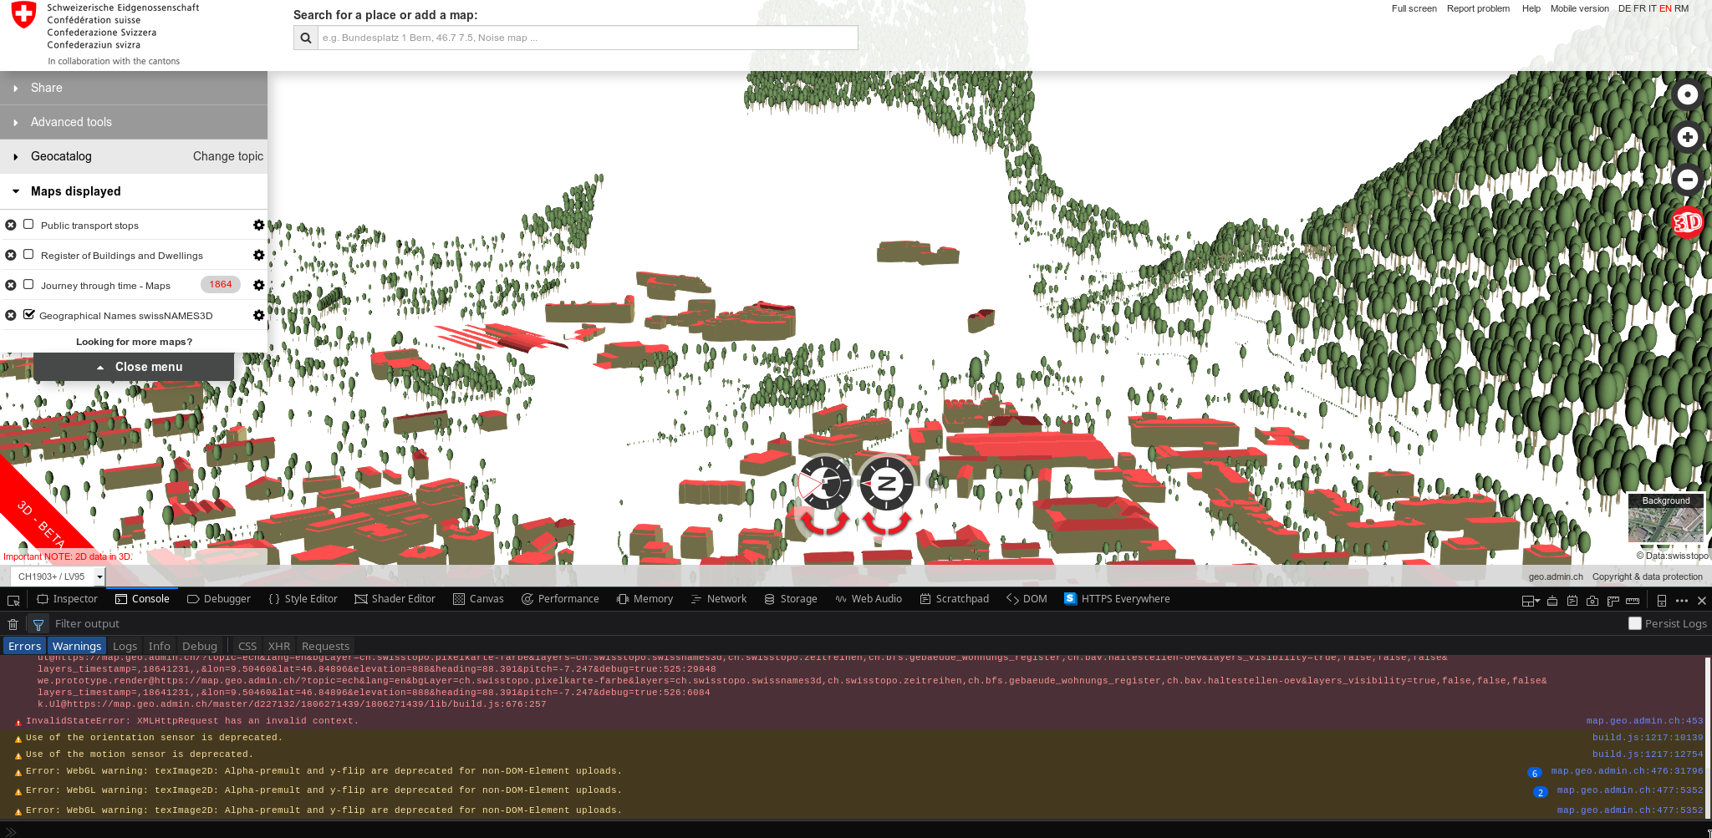
Task: Open the Performance tab
Action: [560, 599]
